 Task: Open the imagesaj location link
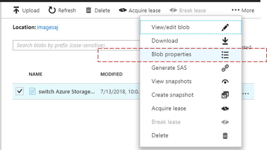click(x=47, y=27)
